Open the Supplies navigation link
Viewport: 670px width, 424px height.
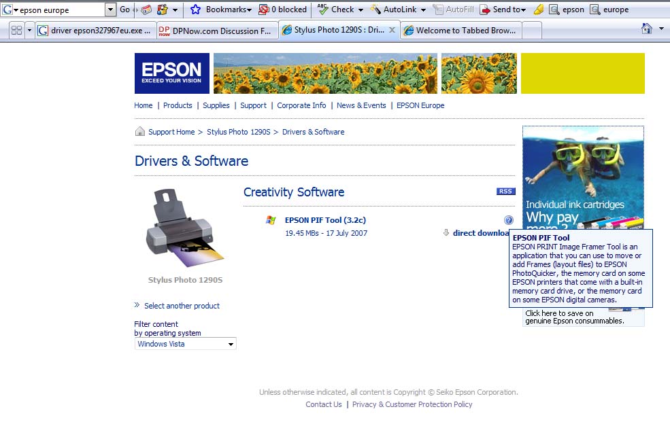[216, 105]
